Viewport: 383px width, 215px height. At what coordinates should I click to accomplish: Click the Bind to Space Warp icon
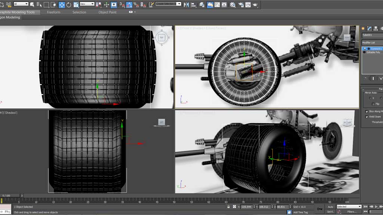[9, 4]
